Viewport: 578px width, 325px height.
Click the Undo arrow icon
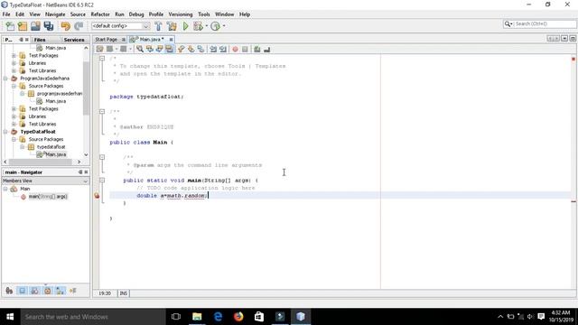click(x=66, y=26)
